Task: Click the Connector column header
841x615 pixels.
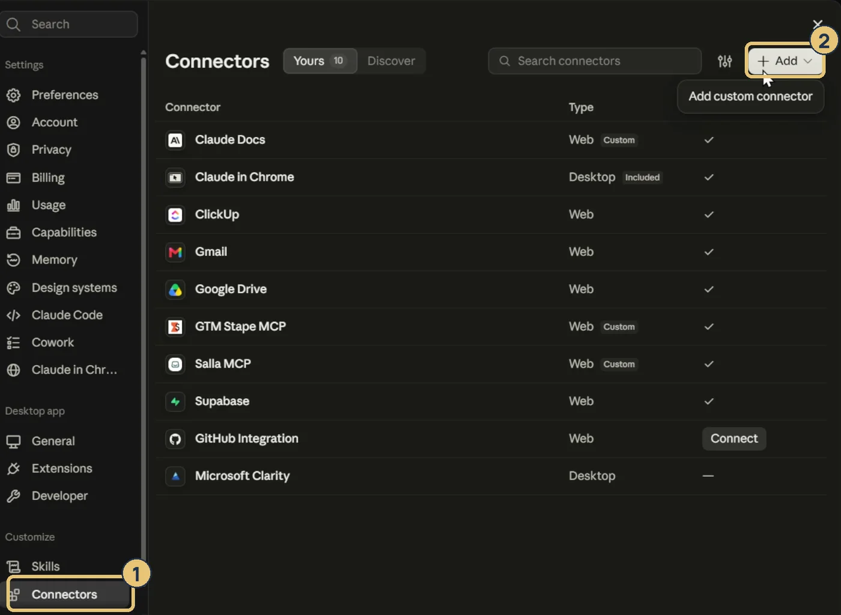Action: [193, 108]
